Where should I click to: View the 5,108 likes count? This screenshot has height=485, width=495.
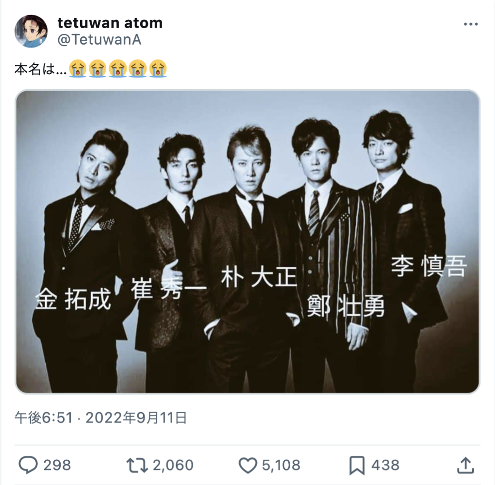281,465
